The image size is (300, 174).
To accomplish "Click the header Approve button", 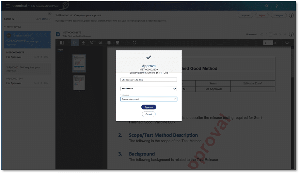I will point(245,15).
